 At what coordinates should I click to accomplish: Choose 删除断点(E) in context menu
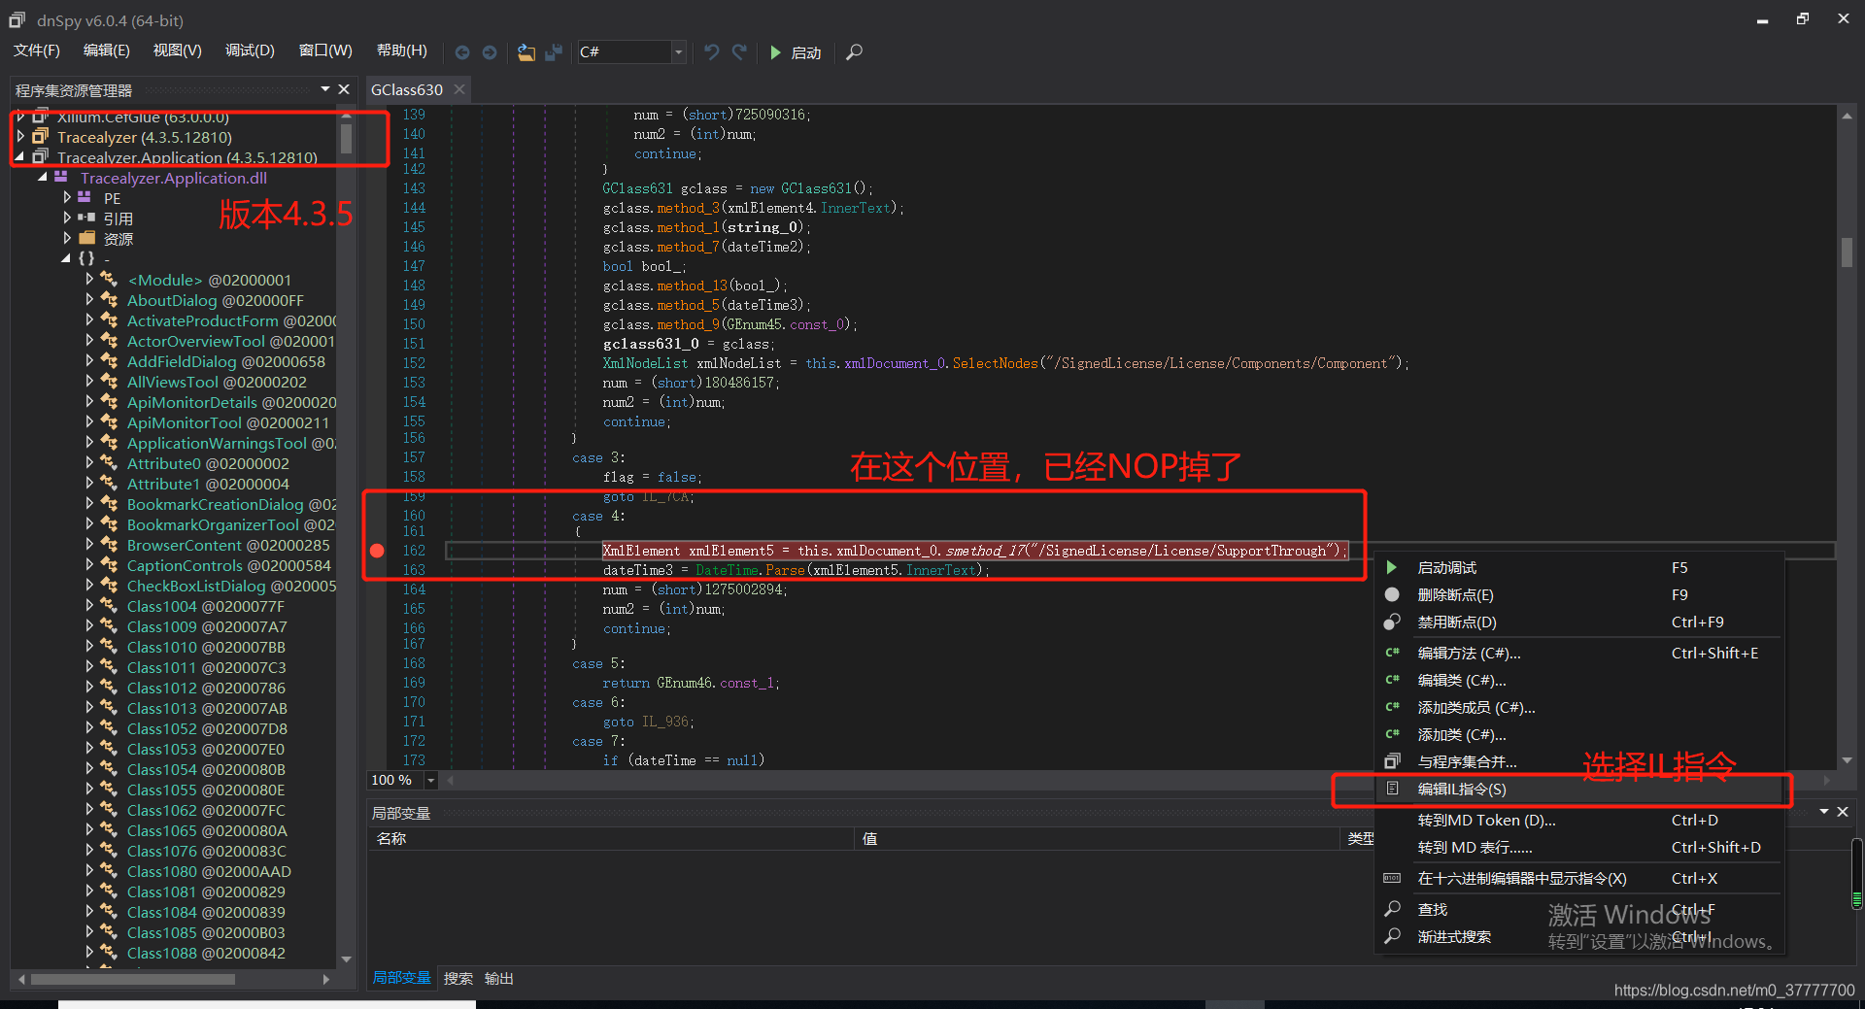(x=1579, y=594)
